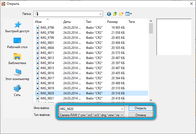Expand the Имя файла combo box list

122,109
